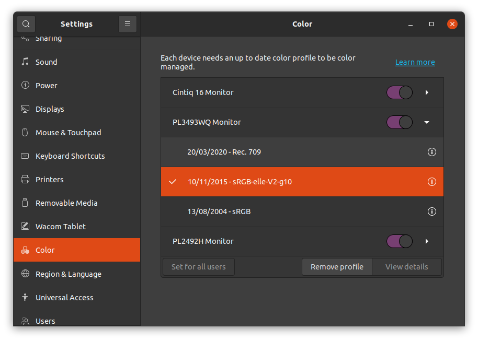
Task: Click the Printers sidebar icon
Action: tap(24, 179)
